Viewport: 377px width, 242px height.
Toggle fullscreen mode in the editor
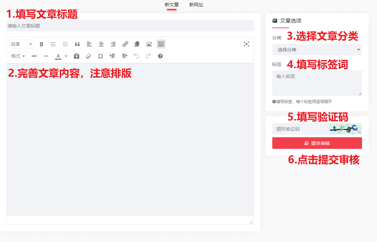(246, 44)
